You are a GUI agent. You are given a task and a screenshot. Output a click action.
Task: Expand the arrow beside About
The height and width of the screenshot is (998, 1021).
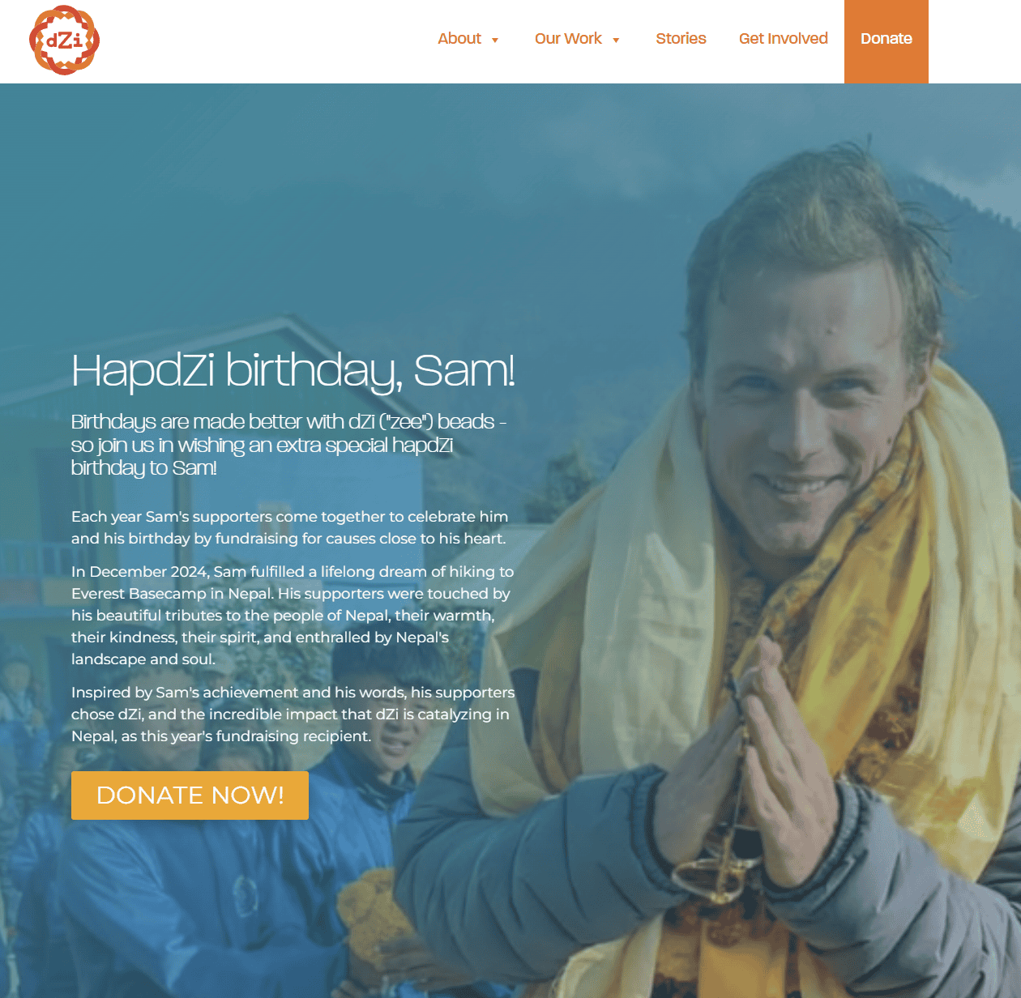[495, 41]
